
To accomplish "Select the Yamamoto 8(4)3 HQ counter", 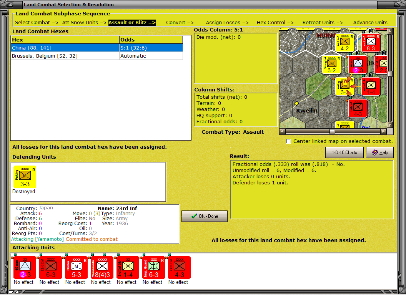I will point(102,268).
